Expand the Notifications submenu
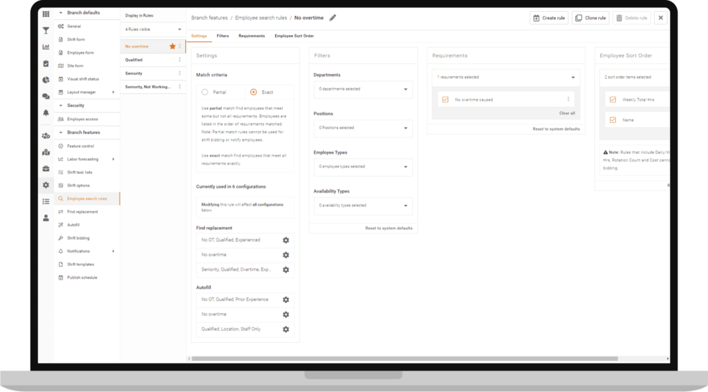The image size is (708, 392). coord(113,251)
